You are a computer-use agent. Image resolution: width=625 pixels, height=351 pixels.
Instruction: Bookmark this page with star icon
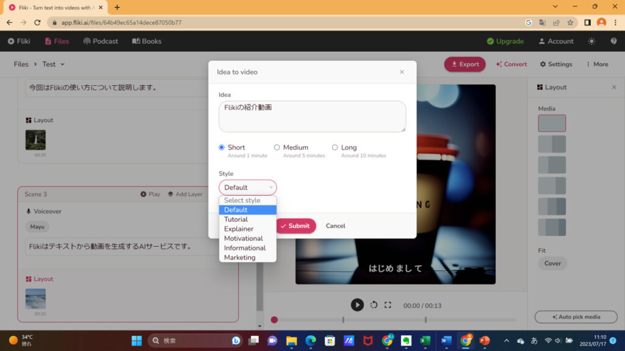point(571,23)
